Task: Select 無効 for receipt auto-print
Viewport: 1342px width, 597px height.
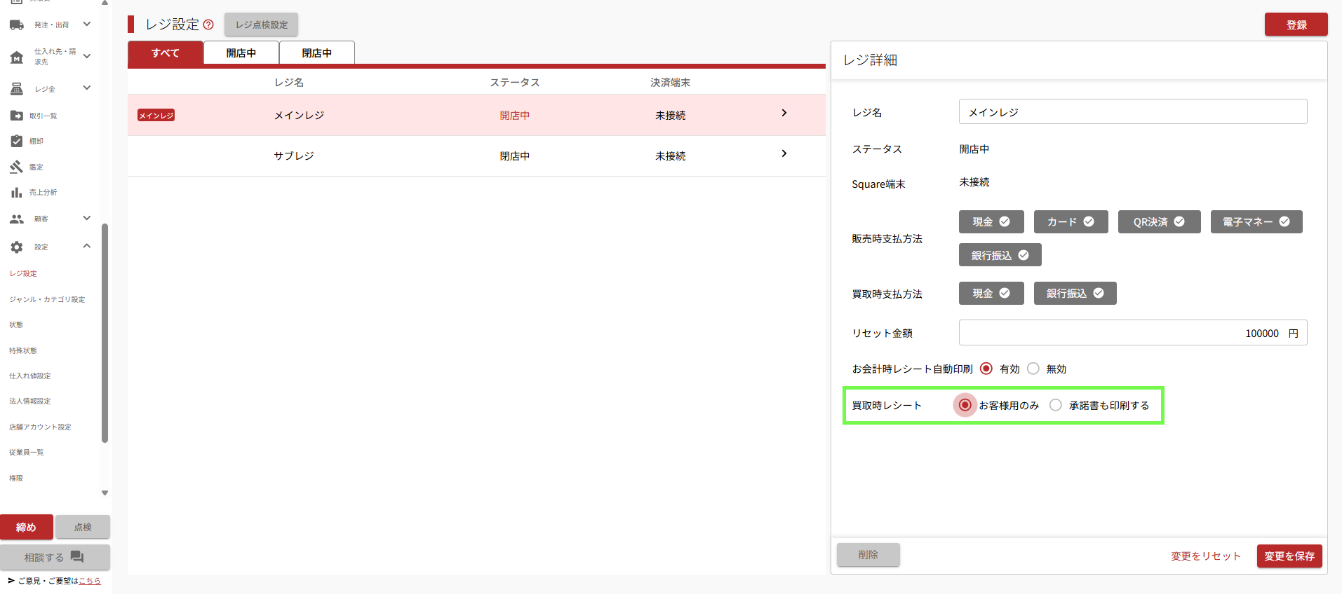Action: coord(1033,369)
